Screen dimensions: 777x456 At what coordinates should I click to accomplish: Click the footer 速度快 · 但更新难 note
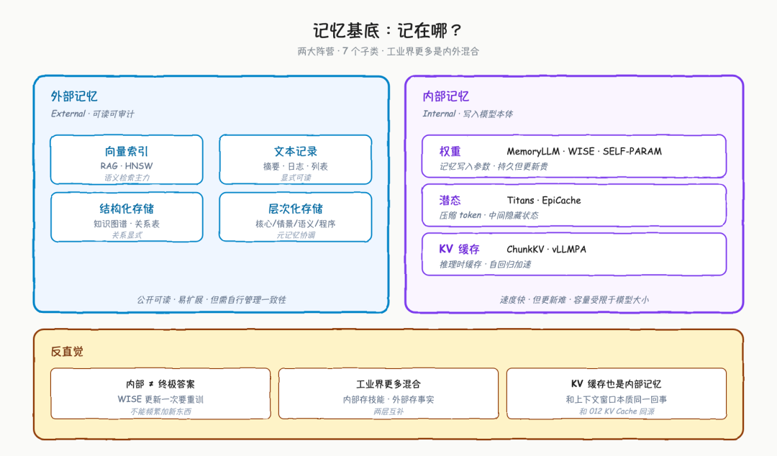click(574, 300)
